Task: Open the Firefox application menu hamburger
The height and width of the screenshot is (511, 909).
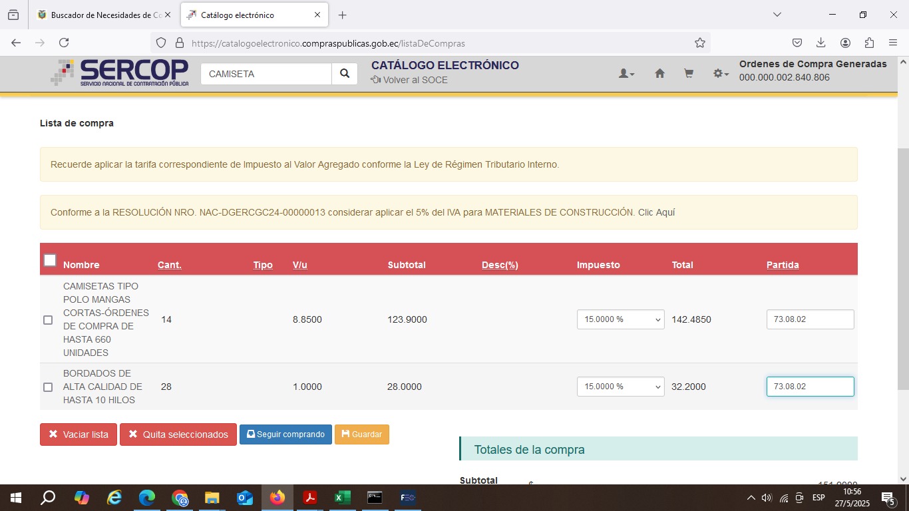Action: [893, 43]
